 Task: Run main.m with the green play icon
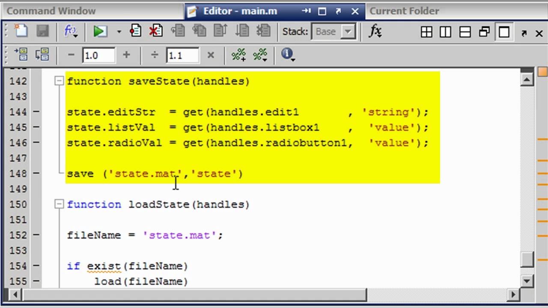(x=100, y=31)
